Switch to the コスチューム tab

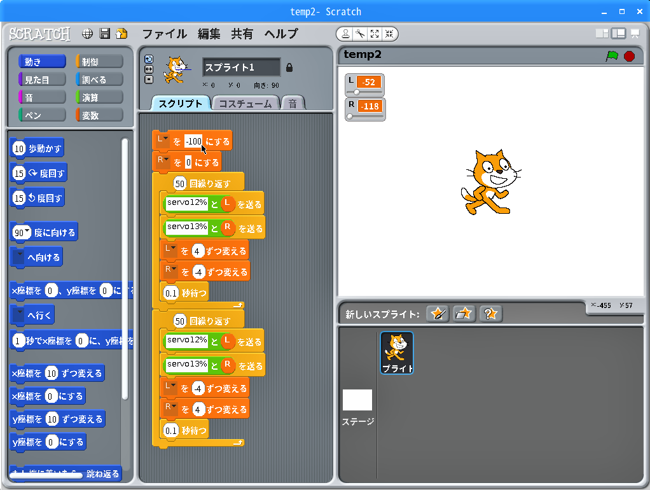(245, 104)
